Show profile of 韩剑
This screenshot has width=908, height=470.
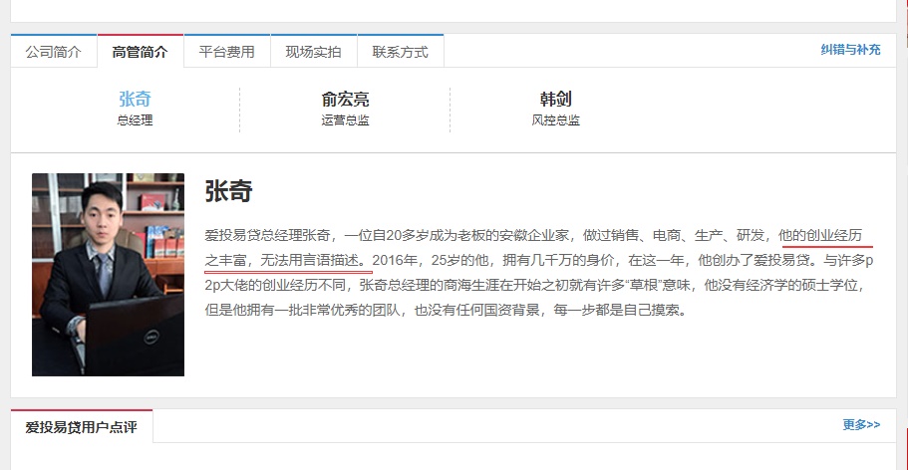(x=555, y=100)
